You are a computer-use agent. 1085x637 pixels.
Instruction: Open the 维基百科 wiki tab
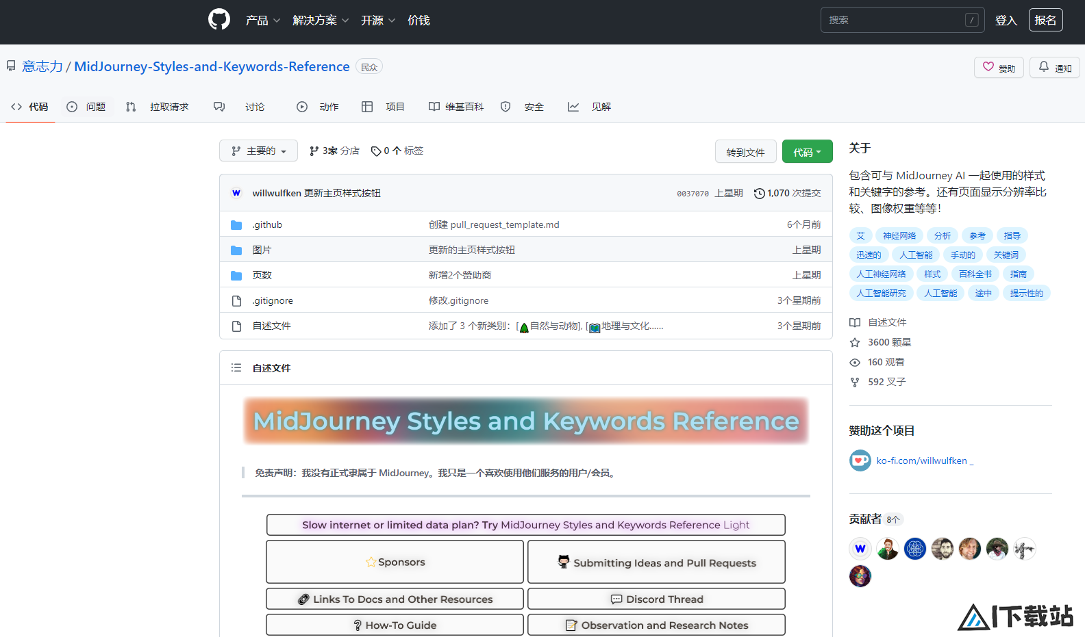456,107
